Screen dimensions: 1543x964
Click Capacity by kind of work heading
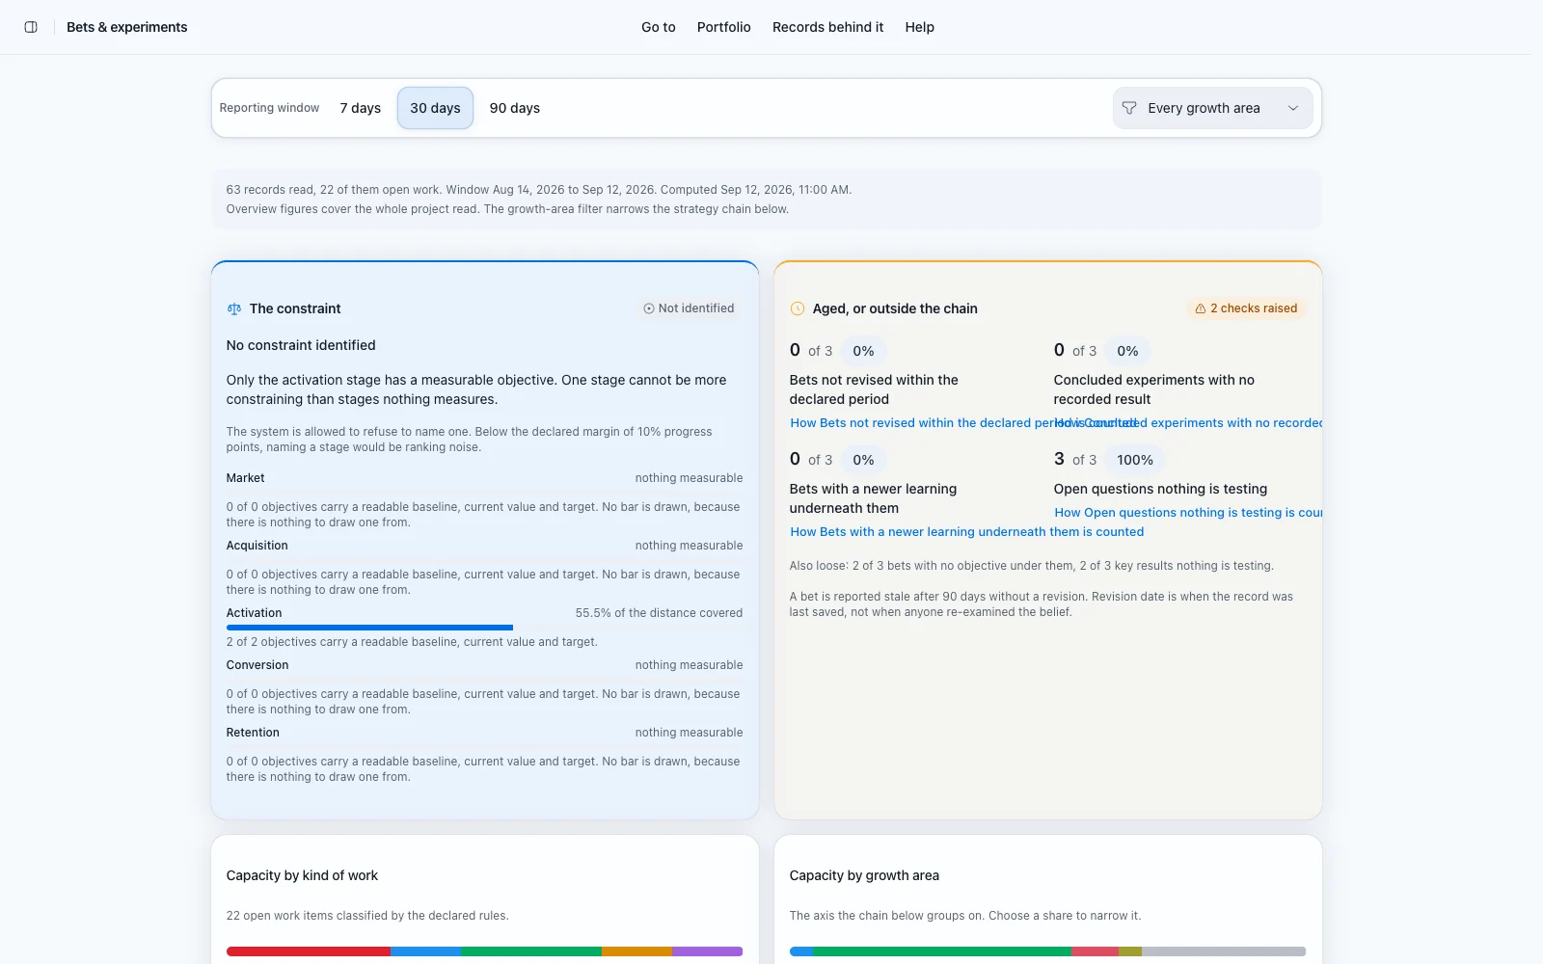coord(302,875)
